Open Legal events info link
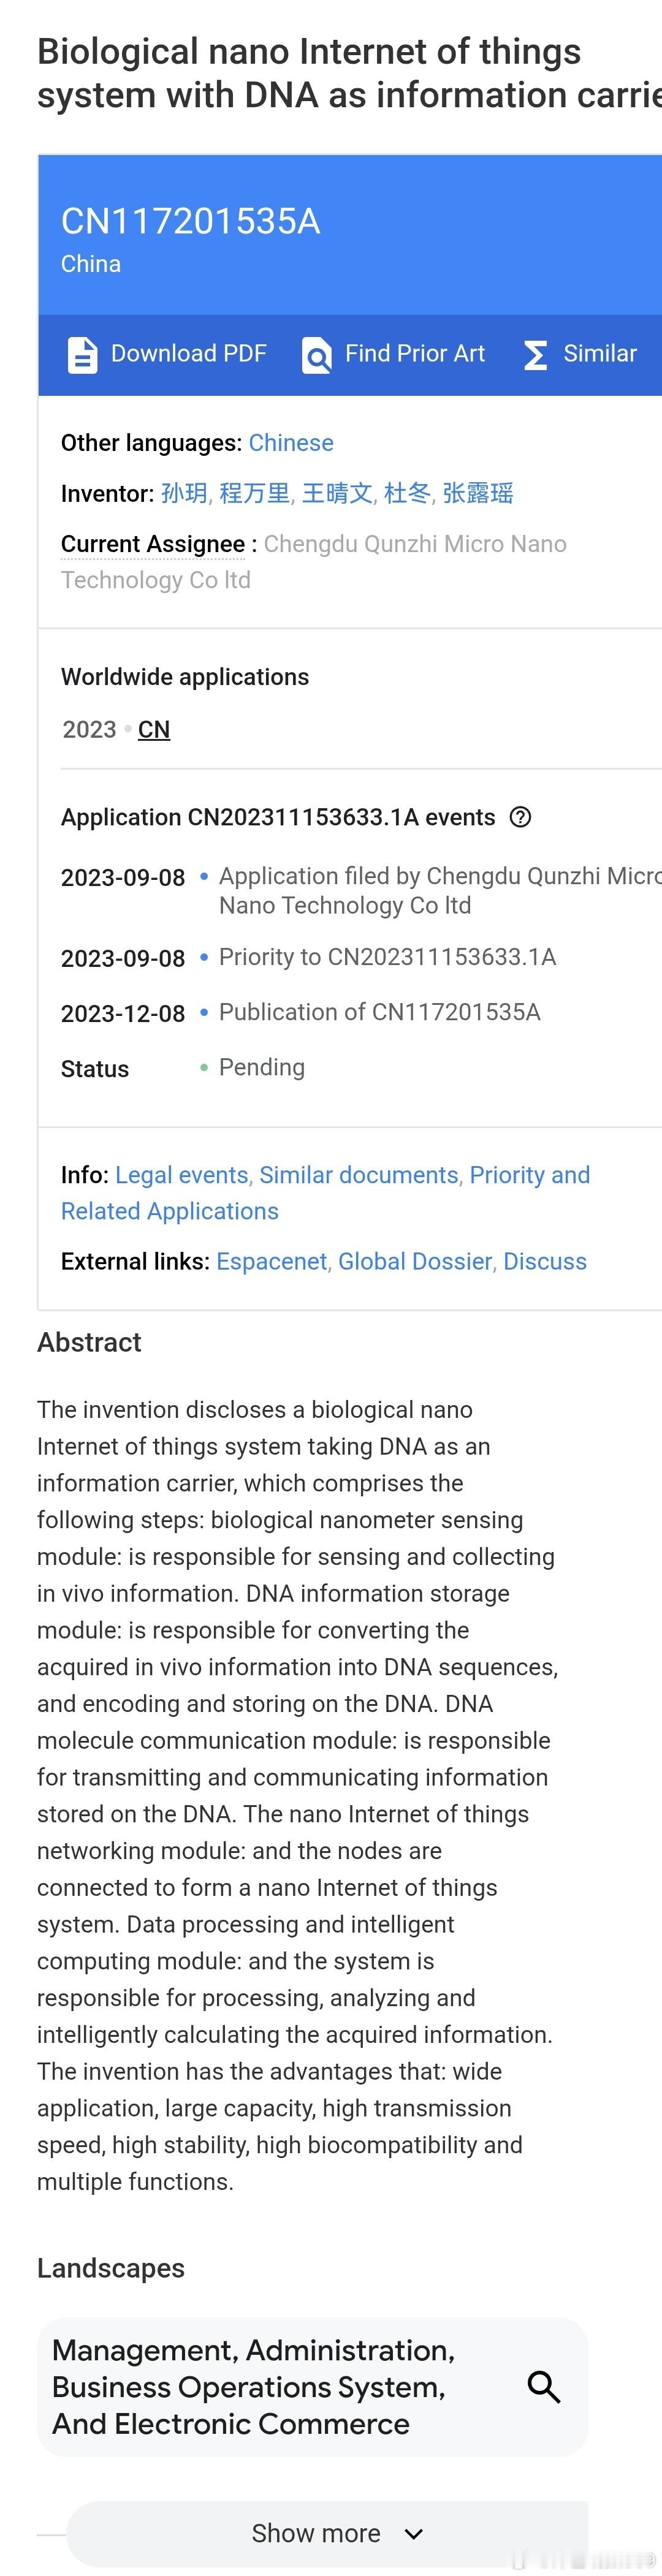 coord(182,1175)
